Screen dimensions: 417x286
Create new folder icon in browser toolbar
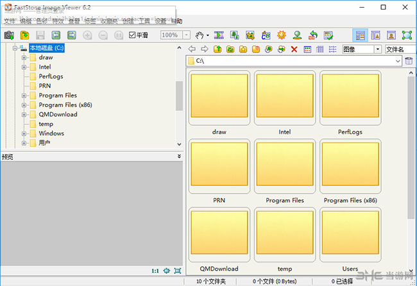point(256,49)
